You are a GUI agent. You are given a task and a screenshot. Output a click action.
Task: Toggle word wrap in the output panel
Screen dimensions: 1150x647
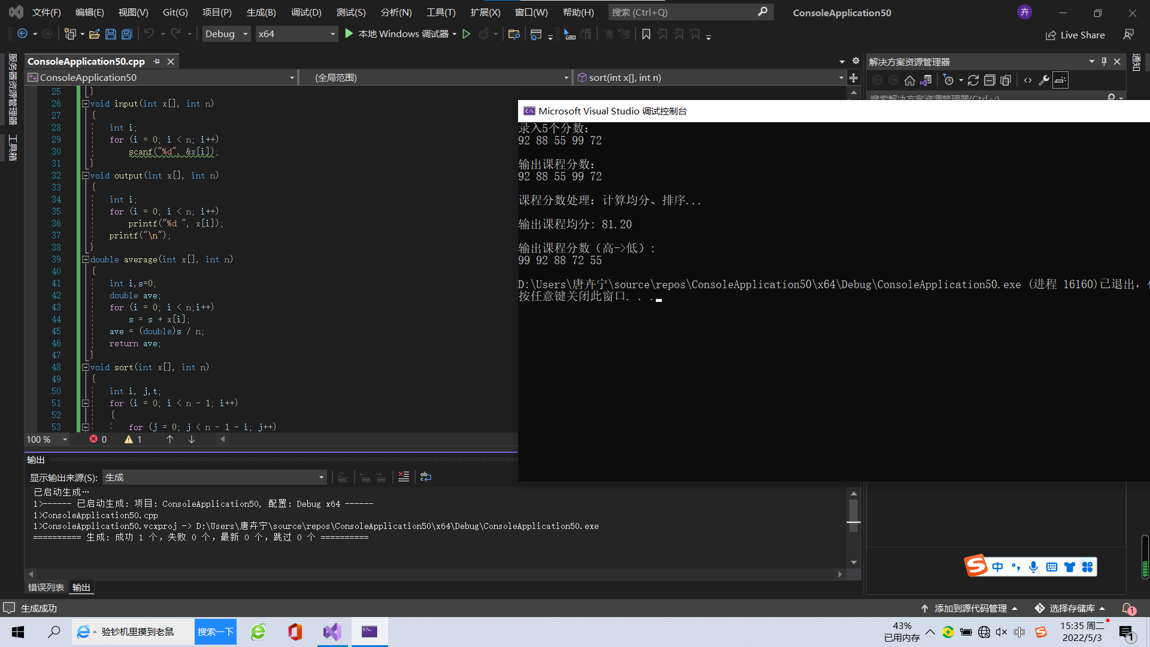pyautogui.click(x=426, y=477)
